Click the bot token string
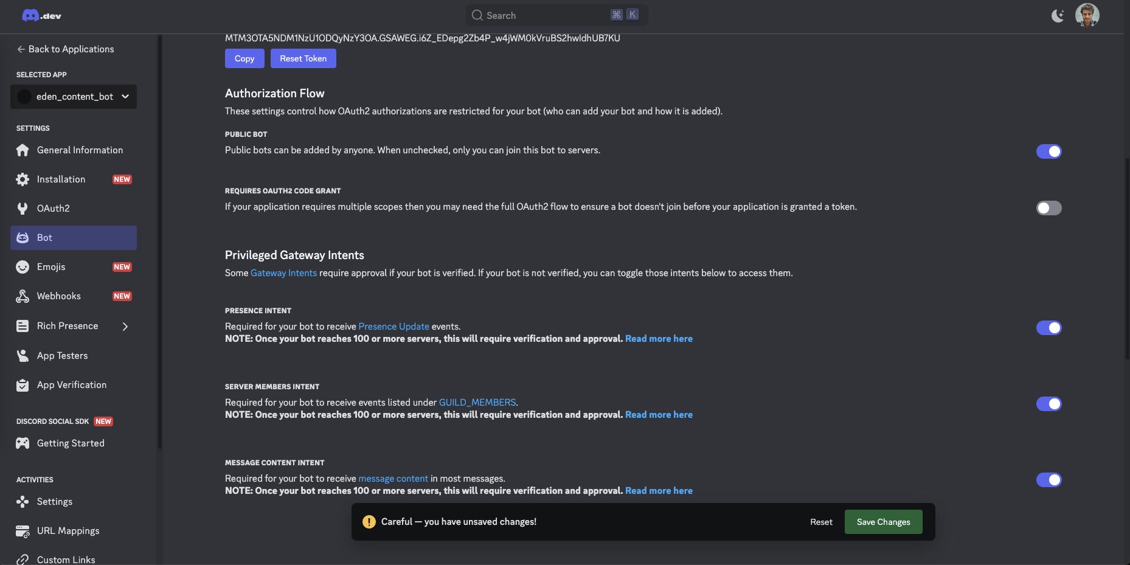 pos(422,38)
